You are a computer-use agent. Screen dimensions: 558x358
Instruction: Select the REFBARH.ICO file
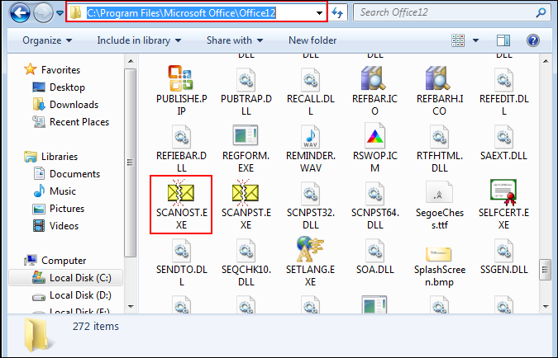440,91
